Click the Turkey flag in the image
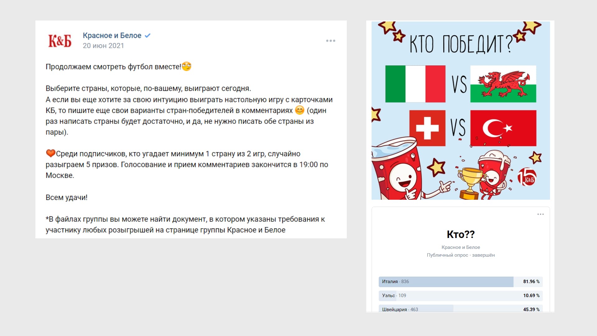The image size is (597, 336). point(503,128)
